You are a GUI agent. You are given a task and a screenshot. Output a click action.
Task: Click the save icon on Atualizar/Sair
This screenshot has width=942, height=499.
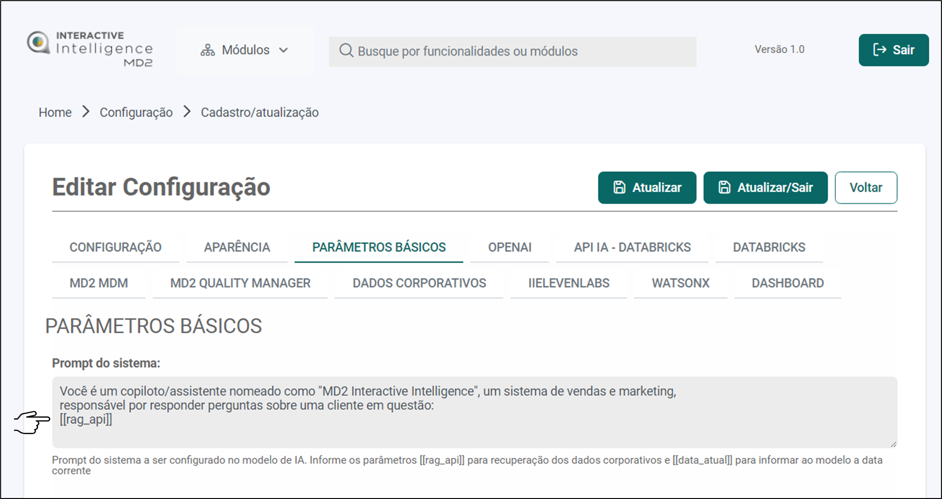[x=724, y=187]
